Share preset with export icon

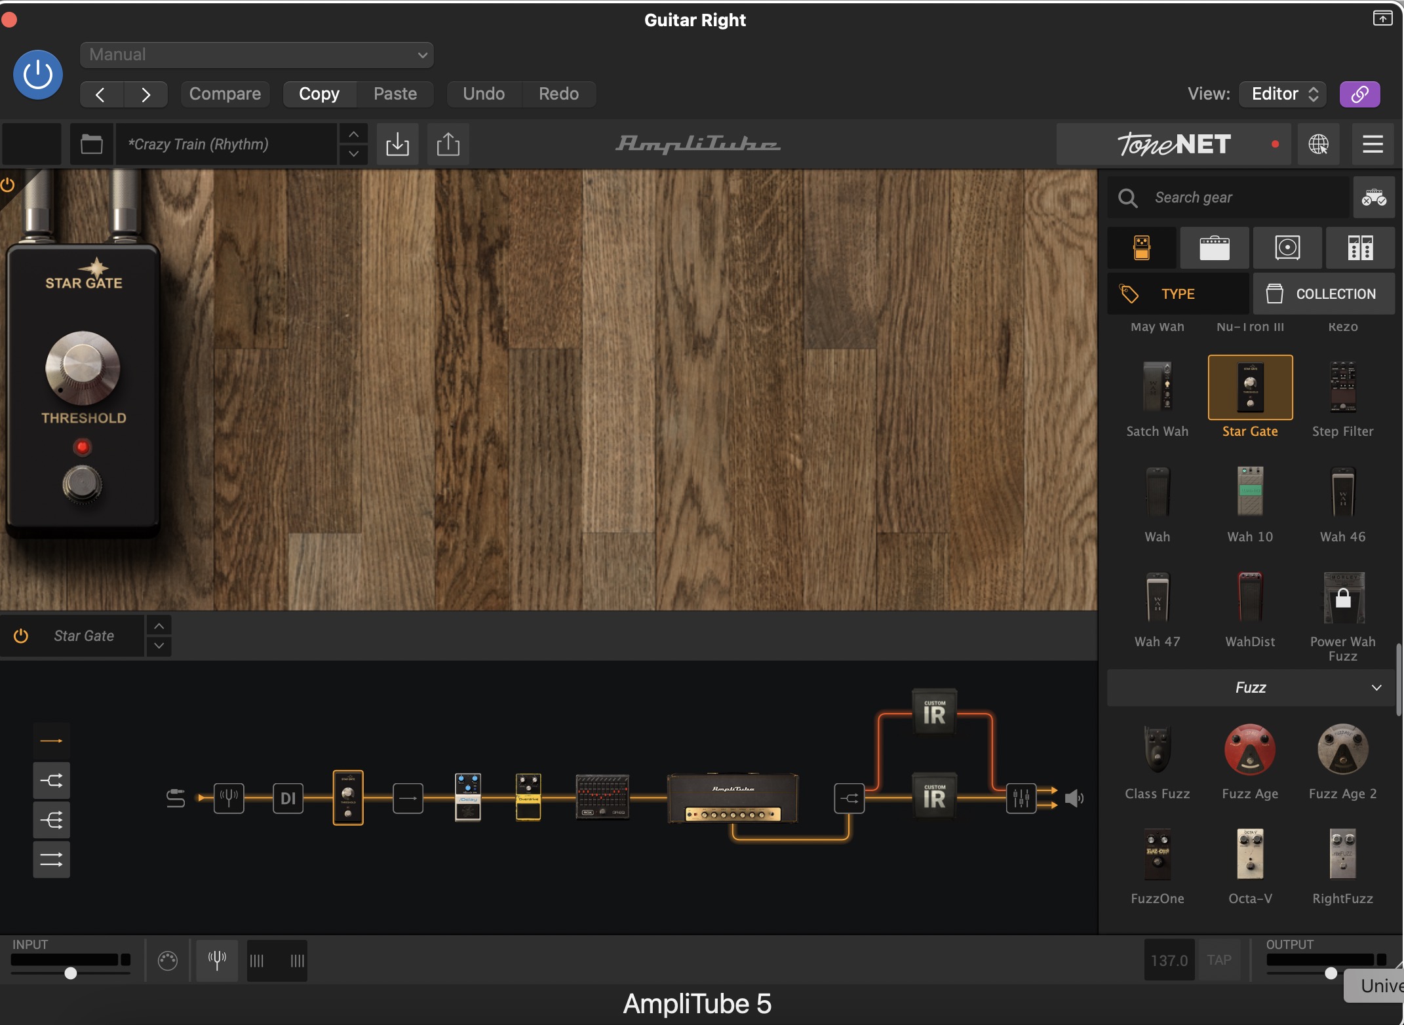click(448, 144)
